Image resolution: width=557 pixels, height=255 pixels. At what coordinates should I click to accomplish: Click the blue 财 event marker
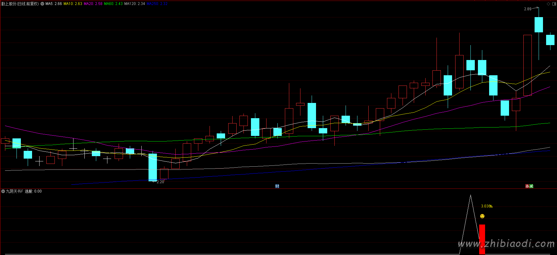coord(277,186)
